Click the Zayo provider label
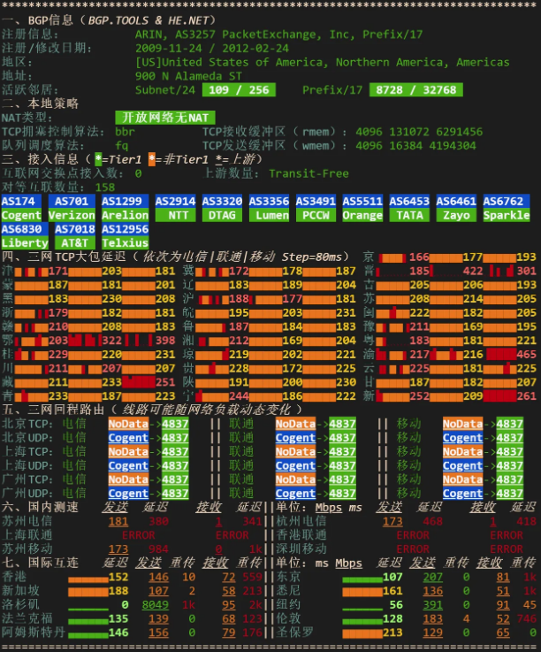The width and height of the screenshot is (541, 652). coord(456,215)
